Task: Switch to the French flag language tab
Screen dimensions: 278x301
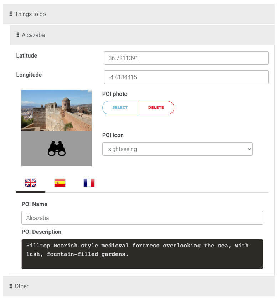Action: coord(89,183)
